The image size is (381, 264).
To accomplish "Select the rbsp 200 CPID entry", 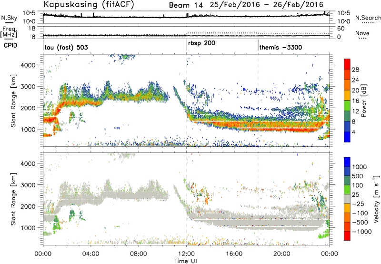I will coord(201,43).
